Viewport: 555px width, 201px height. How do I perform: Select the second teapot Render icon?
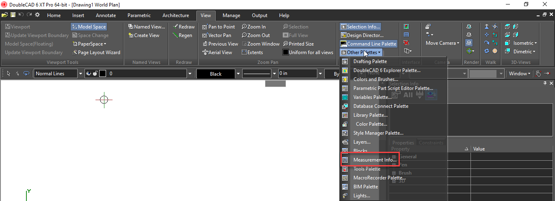[x=469, y=35]
